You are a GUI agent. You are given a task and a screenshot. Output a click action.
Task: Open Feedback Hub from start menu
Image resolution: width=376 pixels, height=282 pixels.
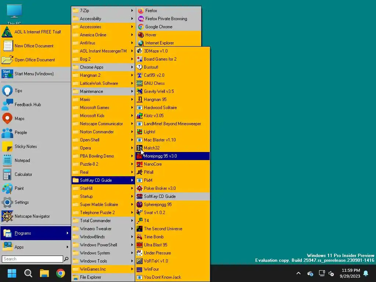(x=36, y=105)
